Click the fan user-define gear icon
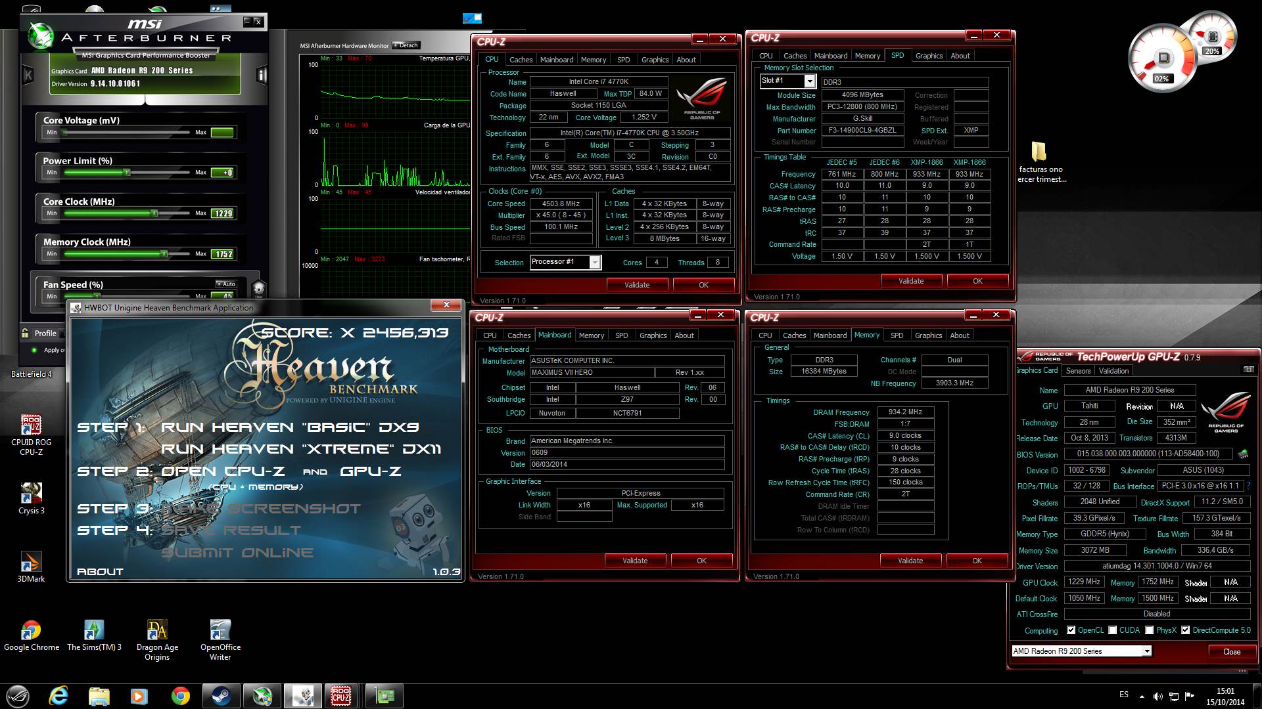 [258, 288]
